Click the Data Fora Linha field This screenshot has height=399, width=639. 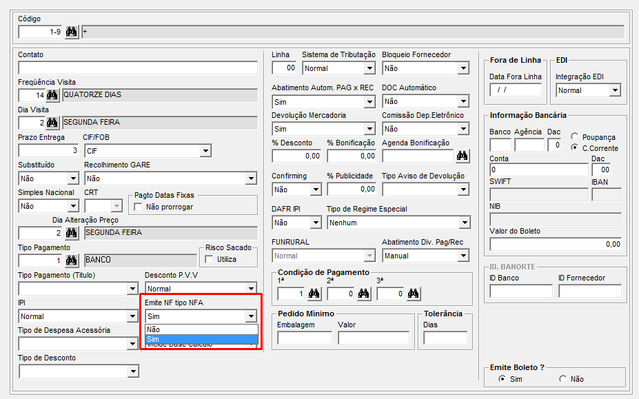point(516,90)
